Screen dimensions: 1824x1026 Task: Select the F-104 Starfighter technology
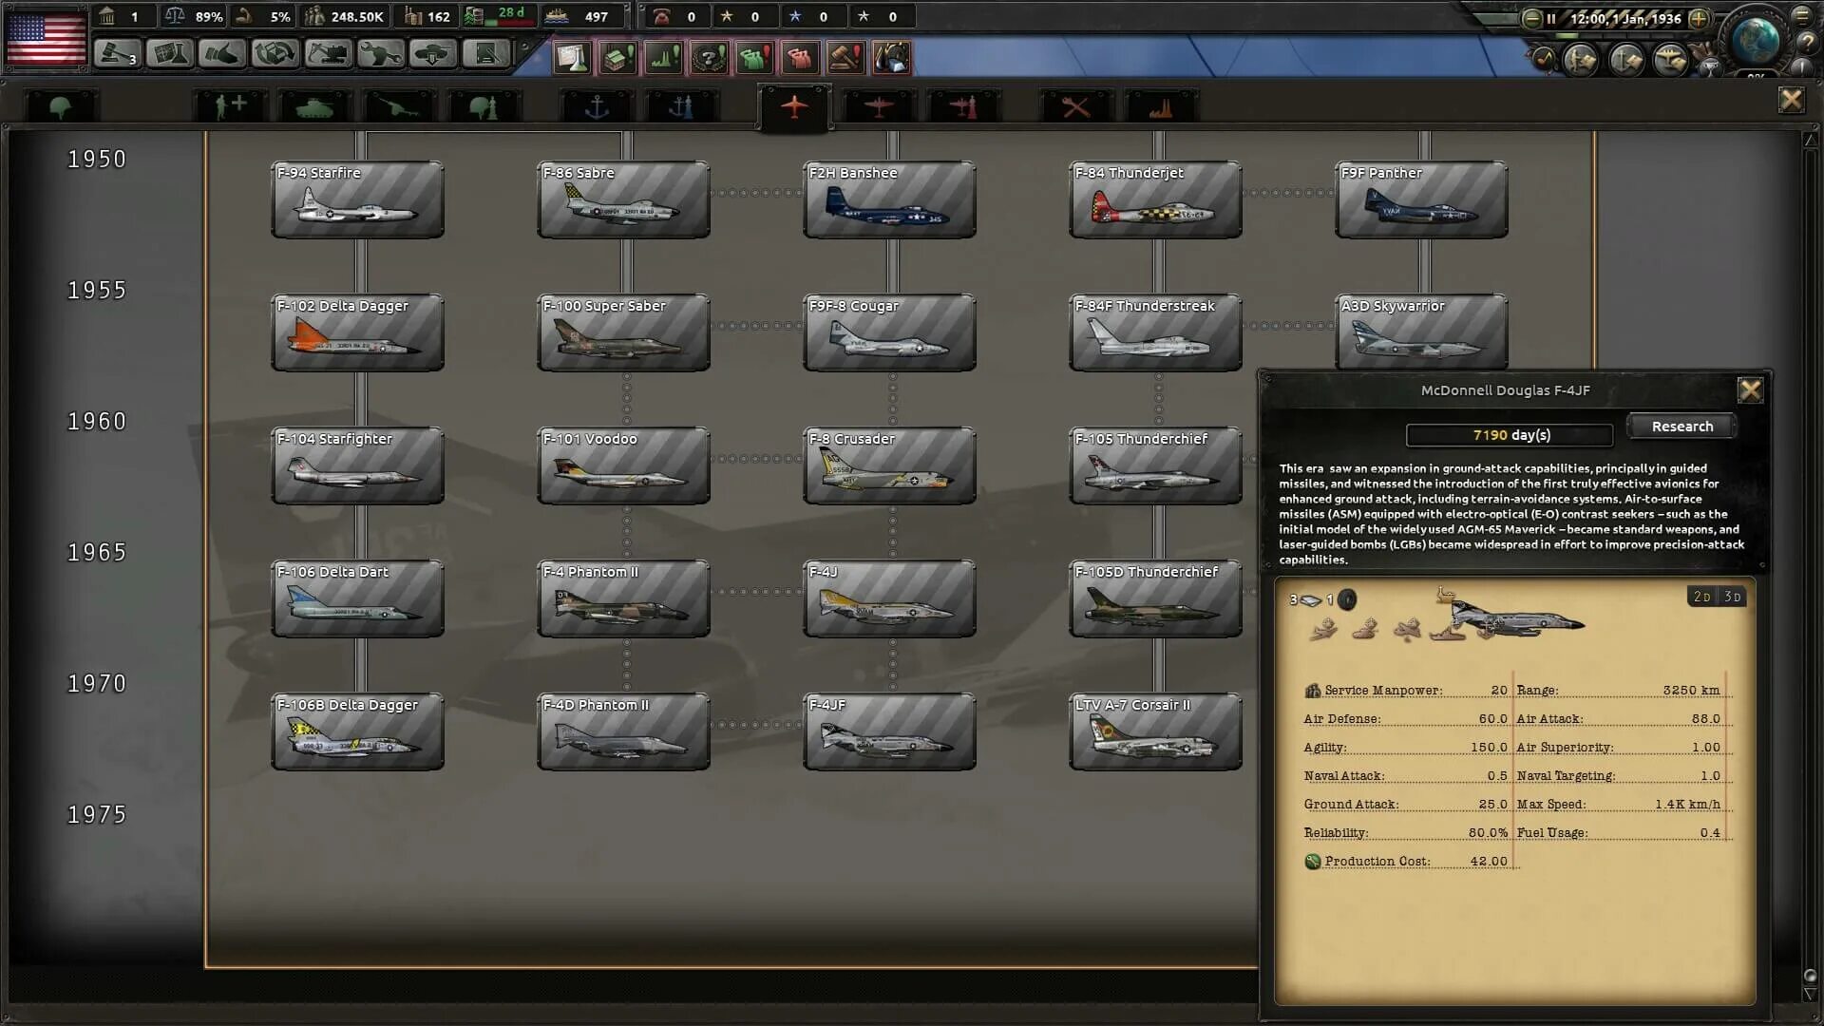pos(357,465)
